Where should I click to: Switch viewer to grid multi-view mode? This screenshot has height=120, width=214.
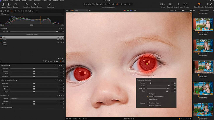[67, 10]
